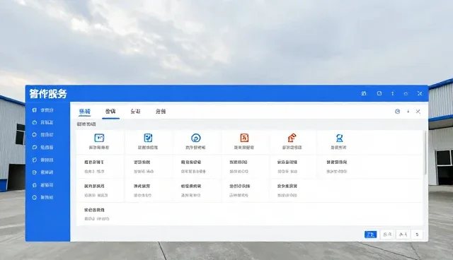Click the small down-arrow beside the clock icon
453x260 pixels.
pos(408,111)
